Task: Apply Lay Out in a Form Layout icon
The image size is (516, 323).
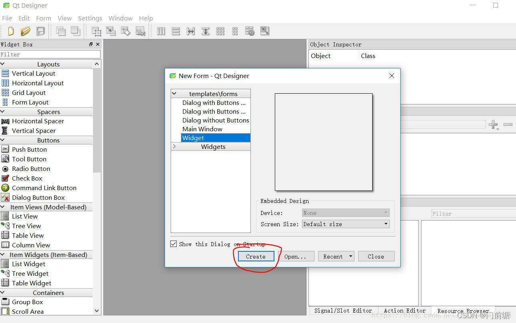Action: click(x=235, y=31)
